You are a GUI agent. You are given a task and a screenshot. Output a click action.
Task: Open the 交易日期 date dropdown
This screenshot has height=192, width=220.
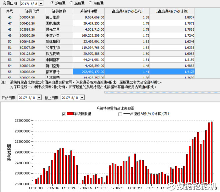41,3
